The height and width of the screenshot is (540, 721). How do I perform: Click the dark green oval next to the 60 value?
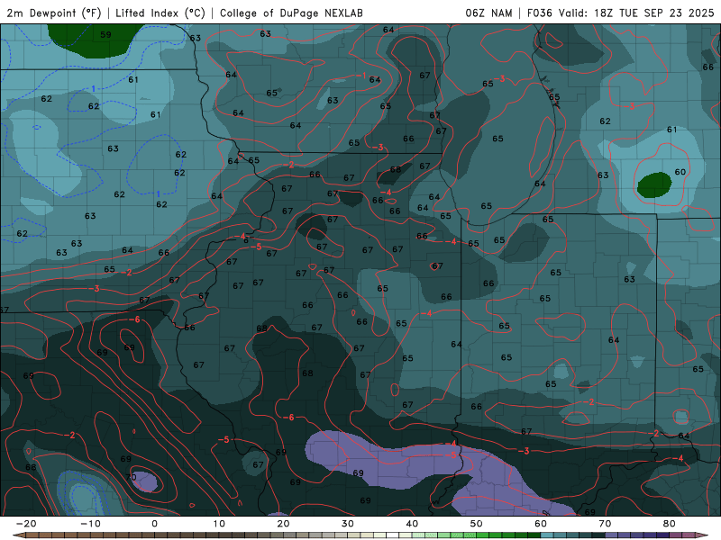[x=654, y=185]
